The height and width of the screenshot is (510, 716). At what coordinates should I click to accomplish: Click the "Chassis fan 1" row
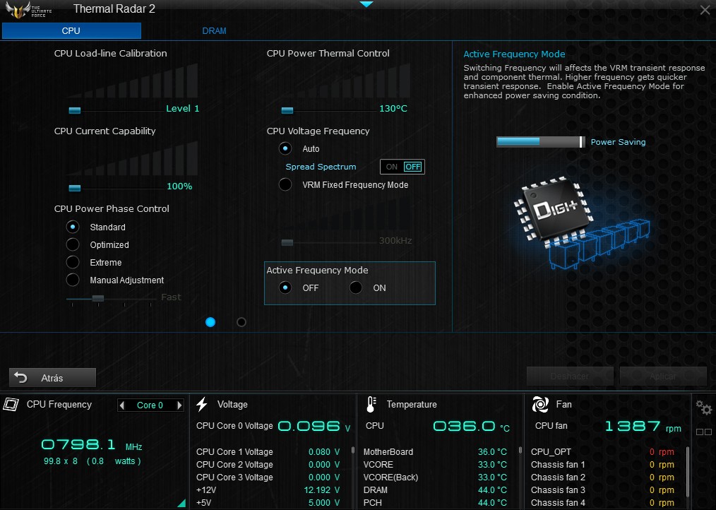pyautogui.click(x=603, y=464)
